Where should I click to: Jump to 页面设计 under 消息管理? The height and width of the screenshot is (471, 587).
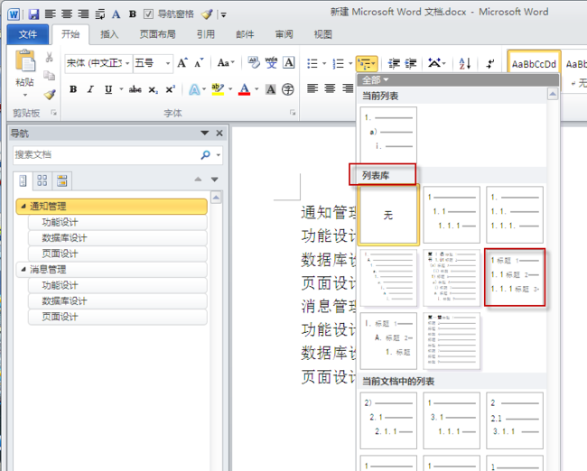click(x=117, y=317)
